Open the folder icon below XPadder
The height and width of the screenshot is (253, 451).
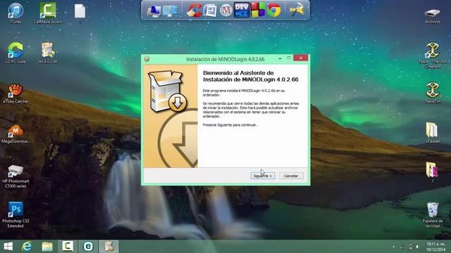coord(432,171)
